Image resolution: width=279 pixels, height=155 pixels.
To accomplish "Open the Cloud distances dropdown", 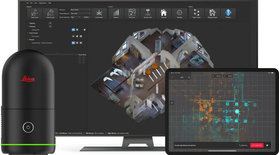I will tap(80, 14).
